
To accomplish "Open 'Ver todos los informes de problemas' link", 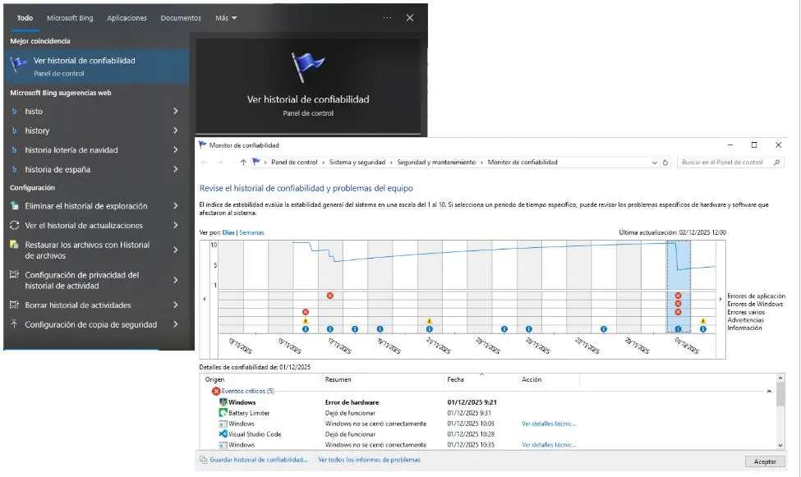I will [369, 461].
